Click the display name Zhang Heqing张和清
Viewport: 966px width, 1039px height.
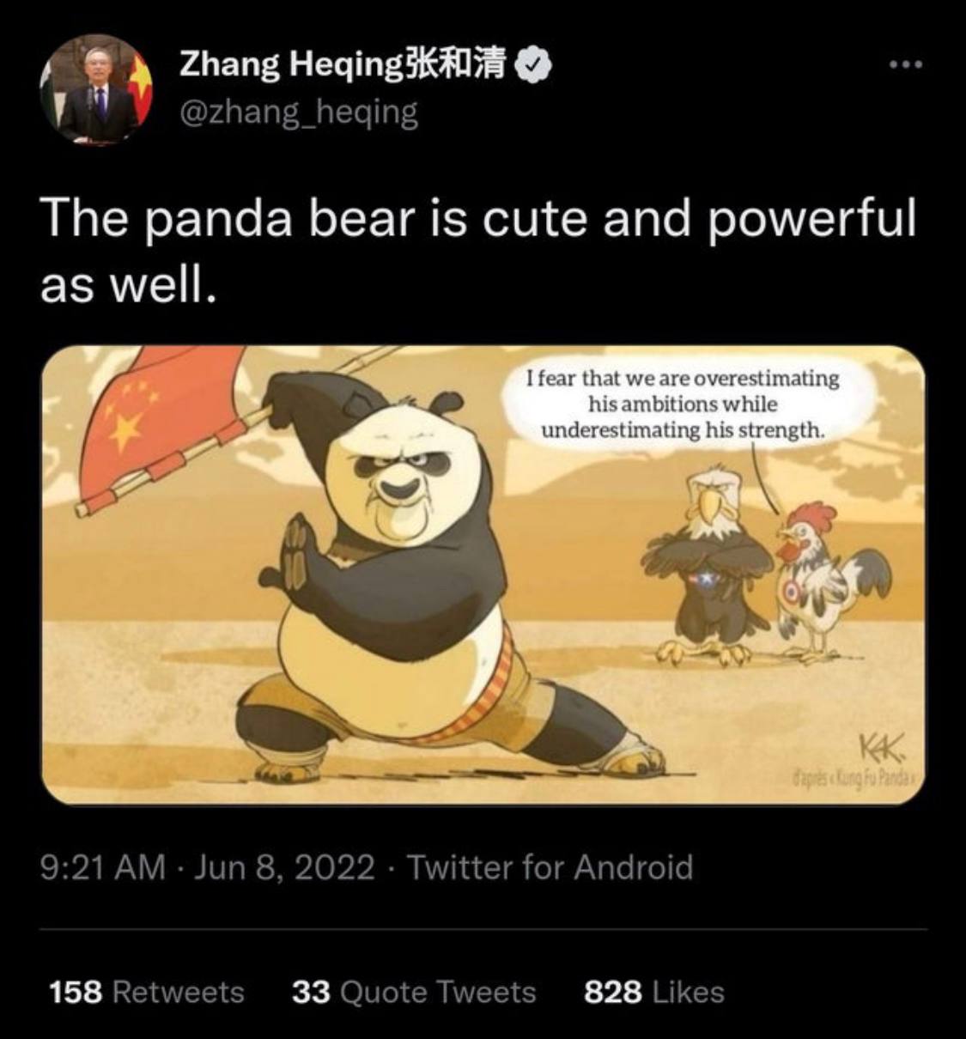click(343, 64)
